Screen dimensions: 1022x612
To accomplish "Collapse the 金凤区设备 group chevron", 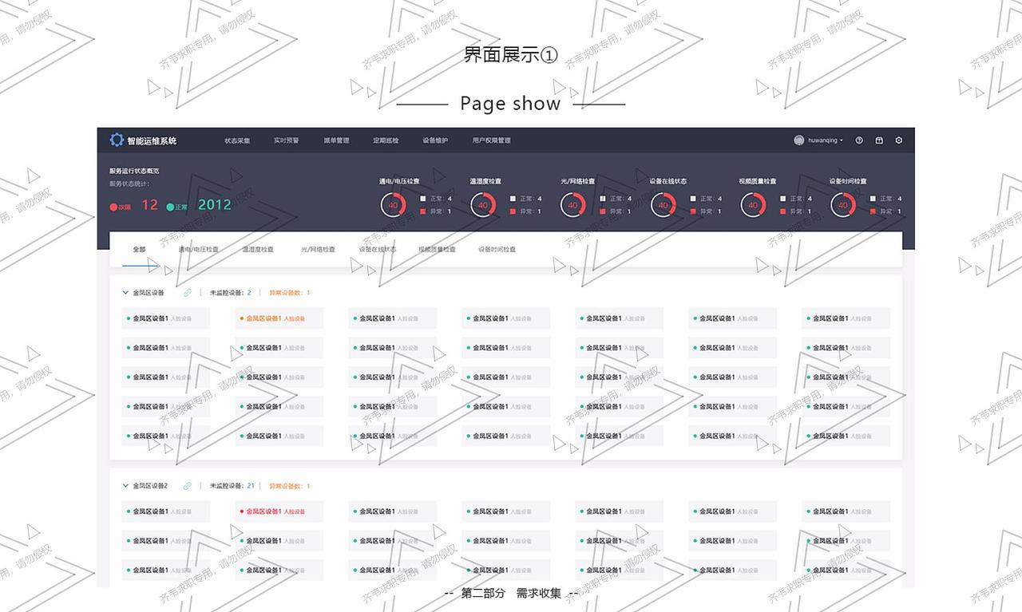I will 125,293.
